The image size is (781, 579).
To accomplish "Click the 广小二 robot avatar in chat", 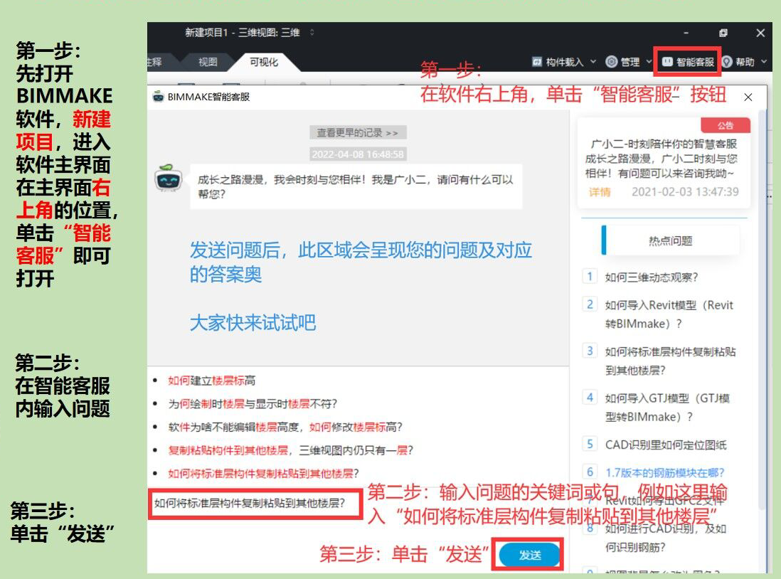I will click(169, 179).
